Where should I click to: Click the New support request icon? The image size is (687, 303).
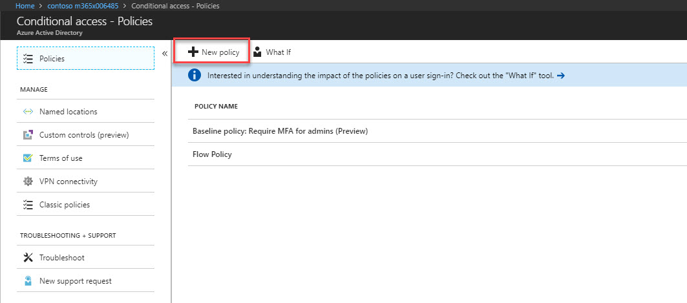[28, 280]
